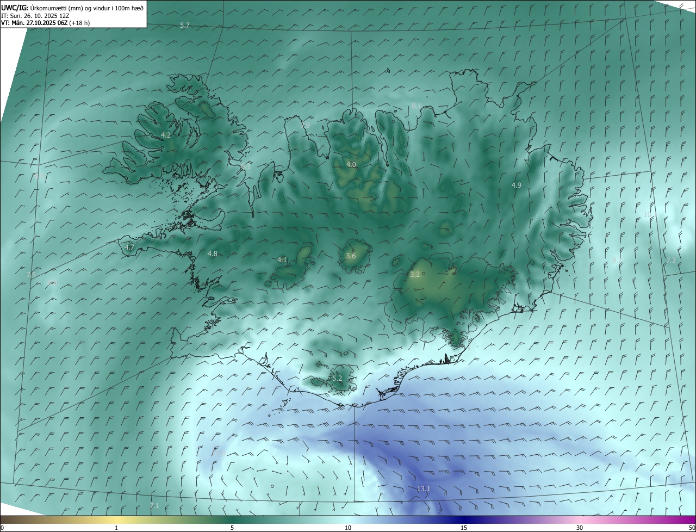Click the 3.6 value on the glacier

[351, 256]
